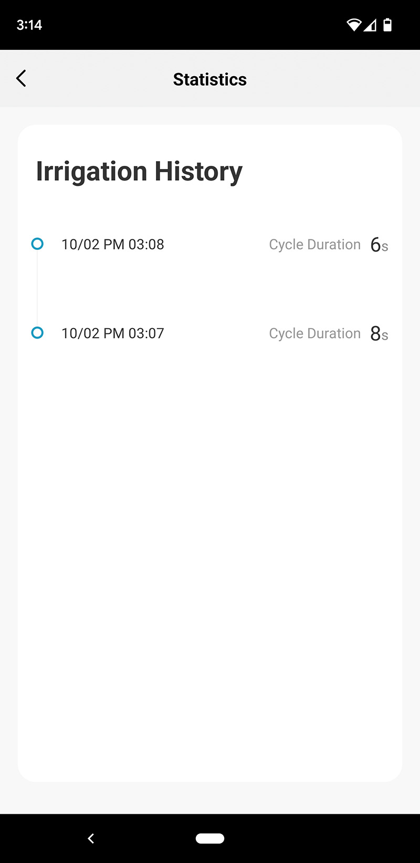Tap the 6s duration value
This screenshot has width=420, height=863.
coord(379,245)
